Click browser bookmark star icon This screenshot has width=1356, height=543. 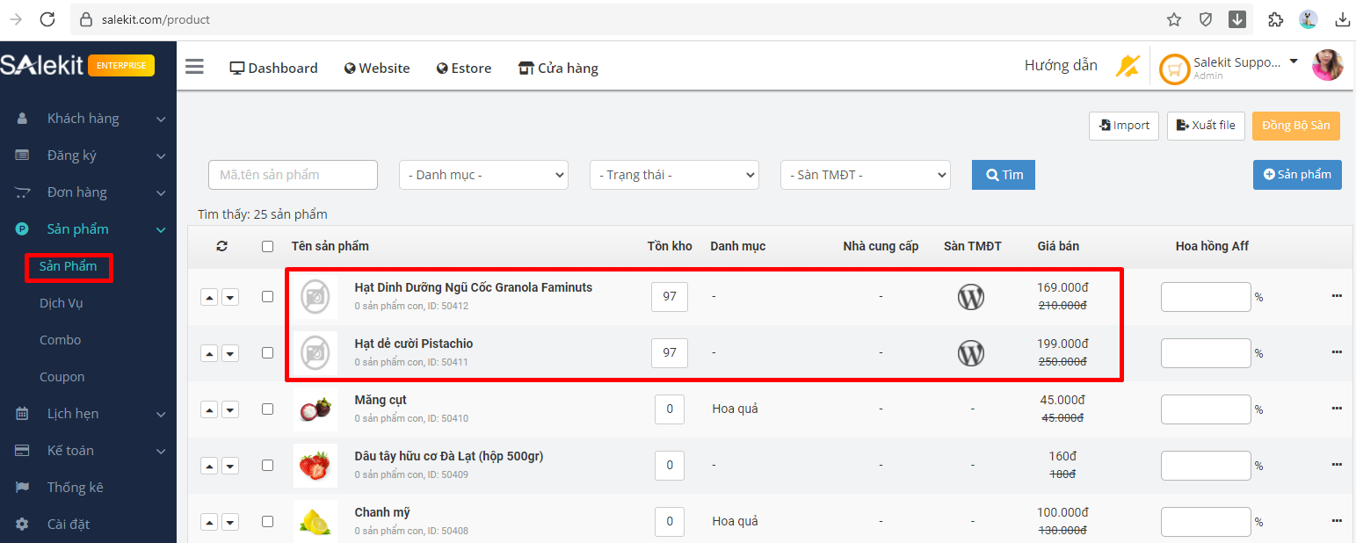click(x=1173, y=19)
